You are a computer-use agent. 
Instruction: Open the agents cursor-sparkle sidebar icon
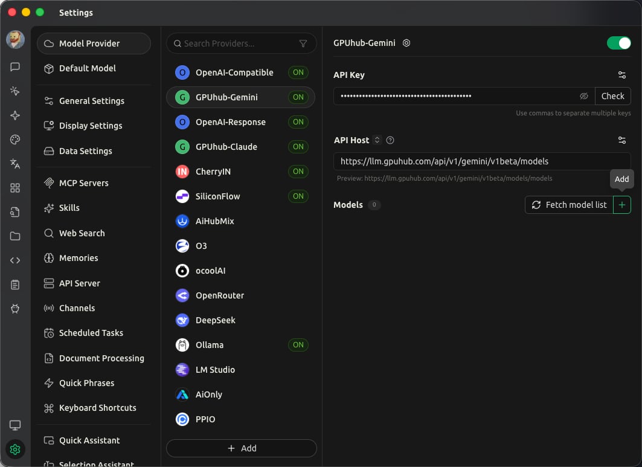(15, 91)
